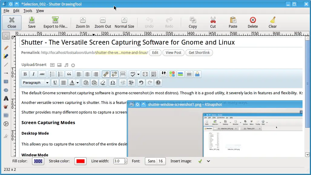The height and width of the screenshot is (175, 311).
Task: Click the Close toolbar button
Action: point(12,23)
